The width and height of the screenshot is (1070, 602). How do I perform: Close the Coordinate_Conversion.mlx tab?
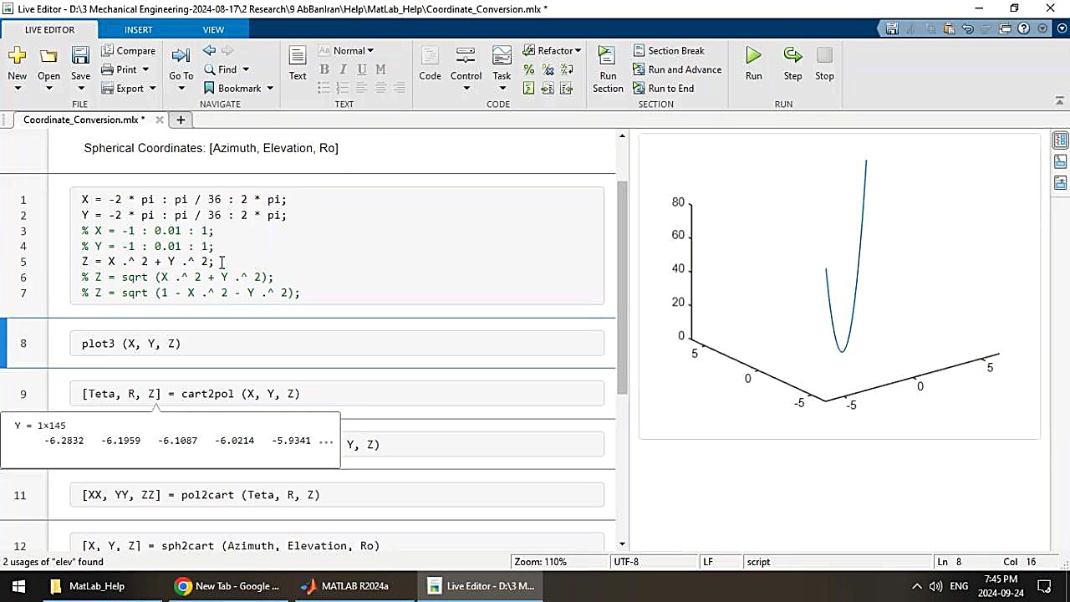pyautogui.click(x=160, y=120)
